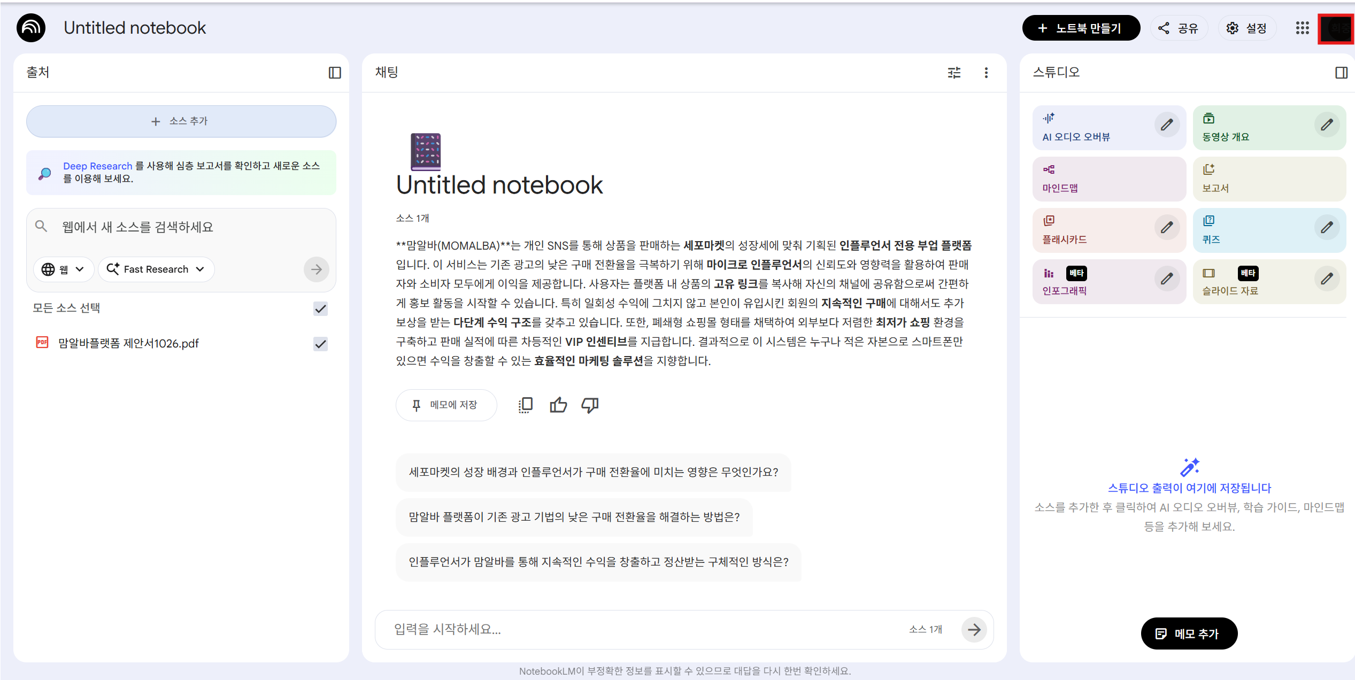The image size is (1355, 680).
Task: Click the chat input field
Action: tap(642, 629)
